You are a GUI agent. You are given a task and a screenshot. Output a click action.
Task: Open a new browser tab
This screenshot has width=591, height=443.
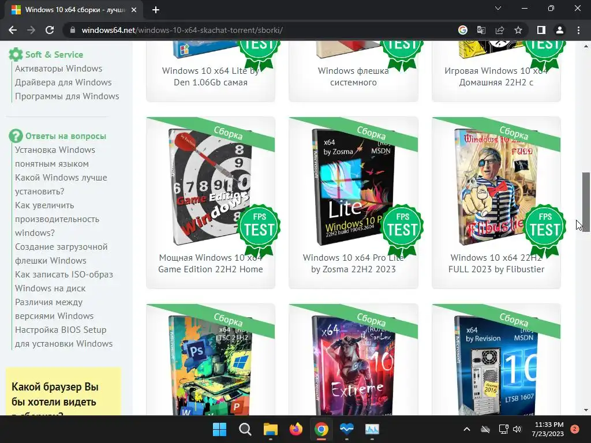156,10
